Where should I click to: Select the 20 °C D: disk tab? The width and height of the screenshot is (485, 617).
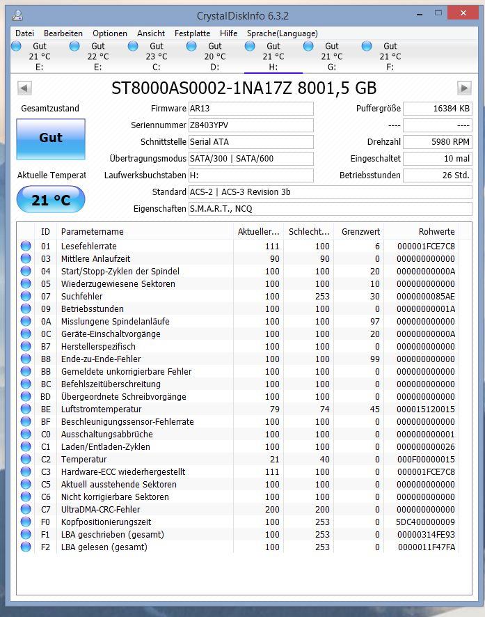pyautogui.click(x=214, y=56)
